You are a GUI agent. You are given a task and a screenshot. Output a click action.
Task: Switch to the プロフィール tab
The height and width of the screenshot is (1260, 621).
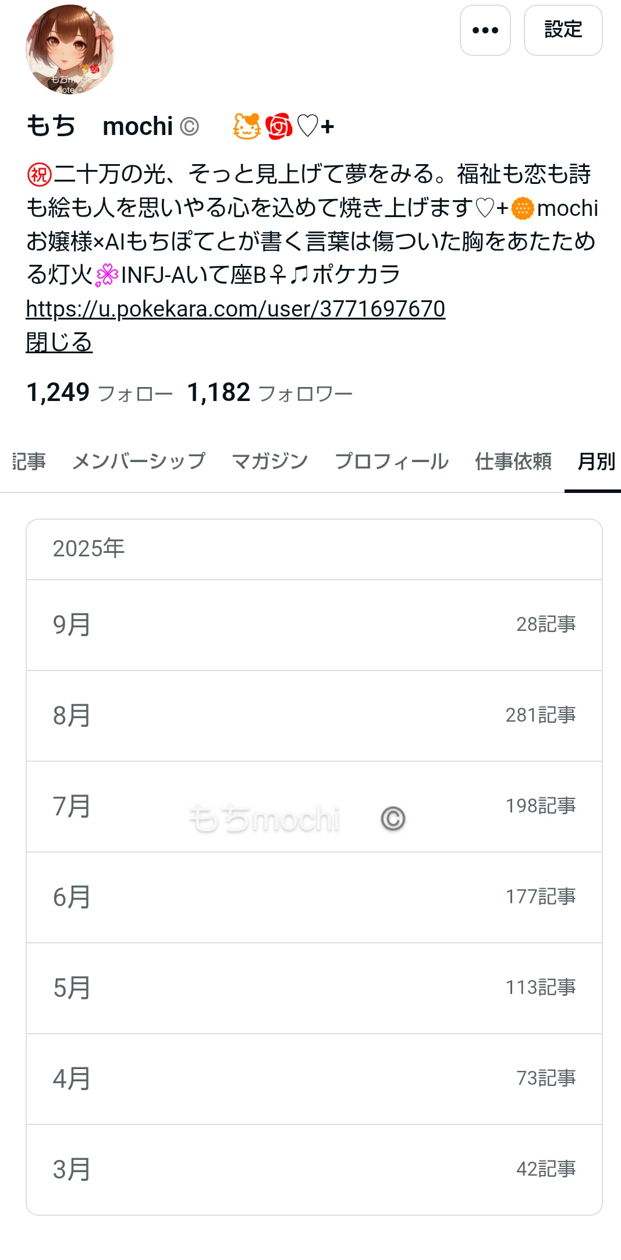[x=392, y=462]
